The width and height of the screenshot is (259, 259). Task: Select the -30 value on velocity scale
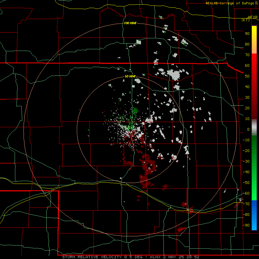coord(246,161)
